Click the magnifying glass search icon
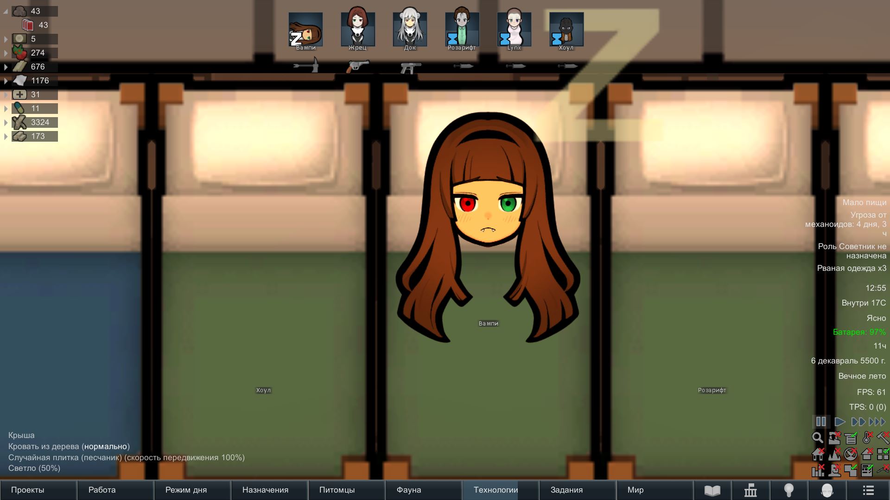This screenshot has height=500, width=890. click(x=817, y=437)
